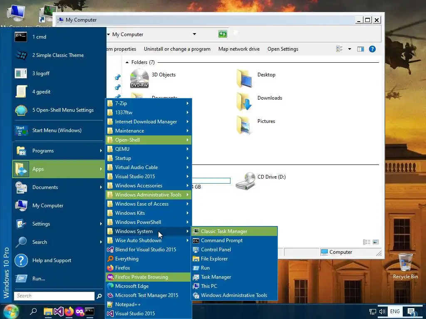Select the Open-Shell folder

point(149,140)
